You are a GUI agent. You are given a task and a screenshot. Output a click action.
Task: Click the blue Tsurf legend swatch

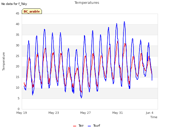[x=89, y=126]
